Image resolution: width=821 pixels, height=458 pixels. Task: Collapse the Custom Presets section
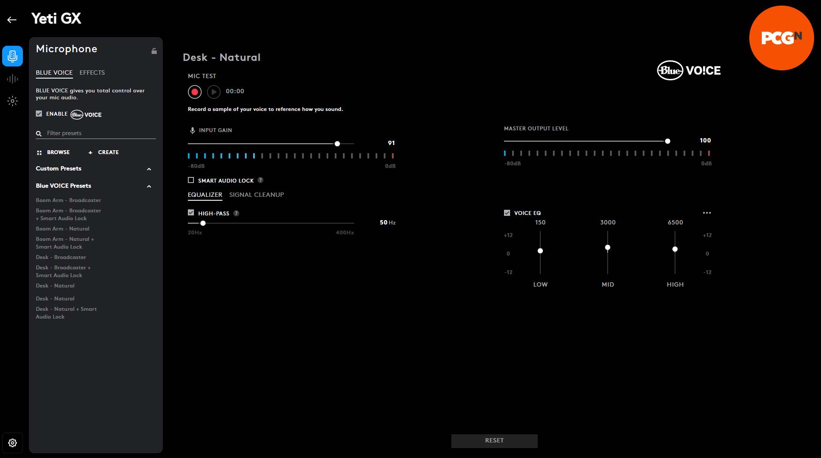[149, 169]
